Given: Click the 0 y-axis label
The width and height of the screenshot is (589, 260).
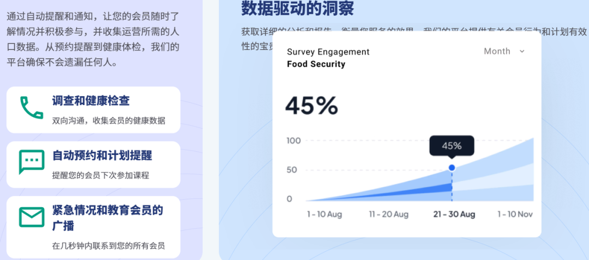Looking at the screenshot, I should [289, 199].
